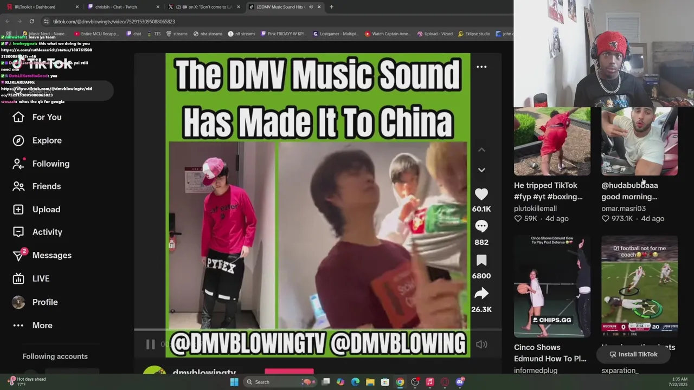Open the chat bookmark
This screenshot has height=390, width=694.
click(x=134, y=34)
